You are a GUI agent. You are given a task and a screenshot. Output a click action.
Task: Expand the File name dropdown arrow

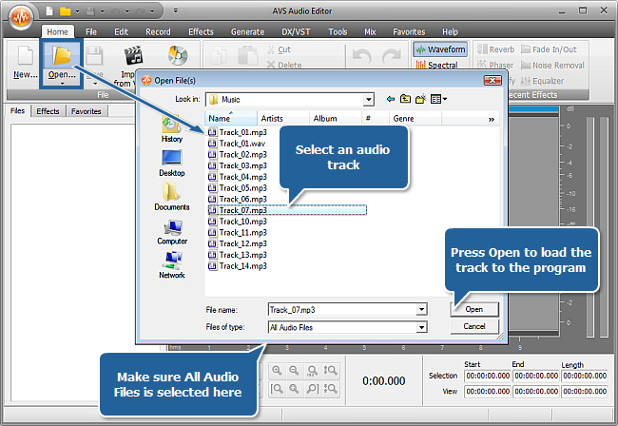[421, 309]
